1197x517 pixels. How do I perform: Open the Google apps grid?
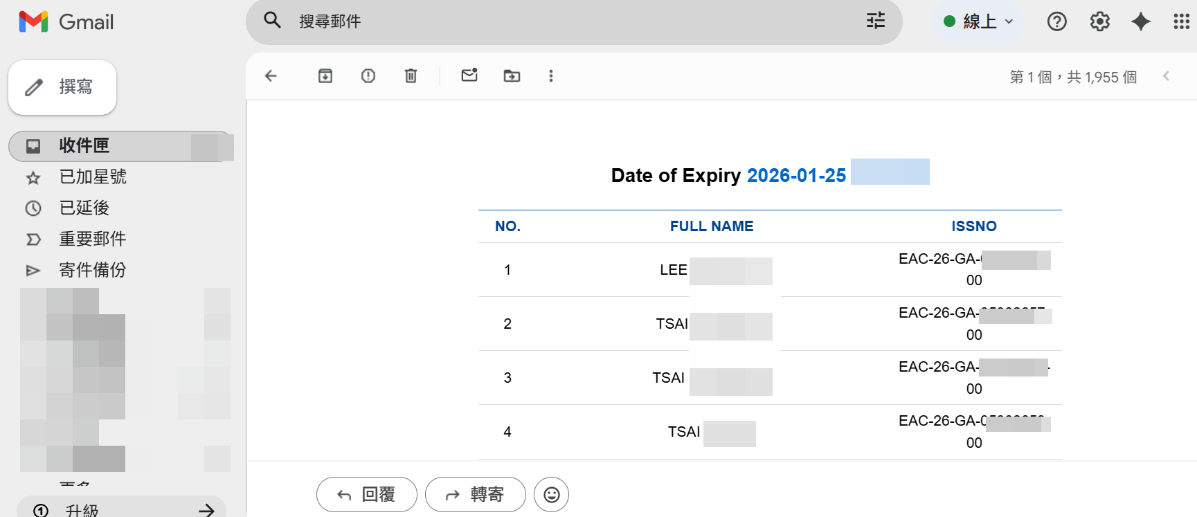coord(1181,21)
